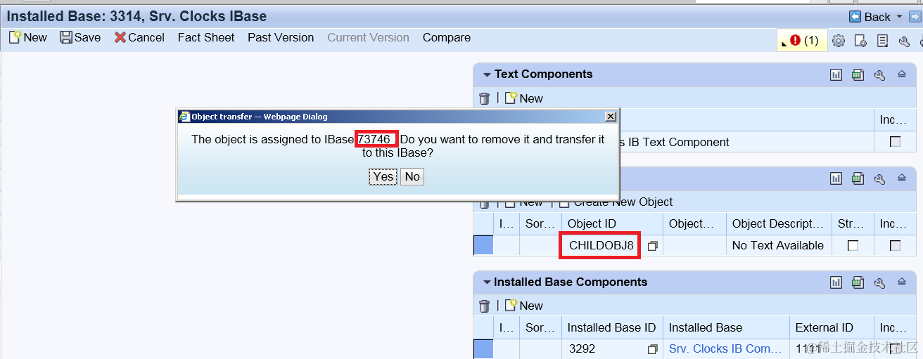The width and height of the screenshot is (923, 359).
Task: Open the gear icon in header toolbar
Action: (838, 41)
